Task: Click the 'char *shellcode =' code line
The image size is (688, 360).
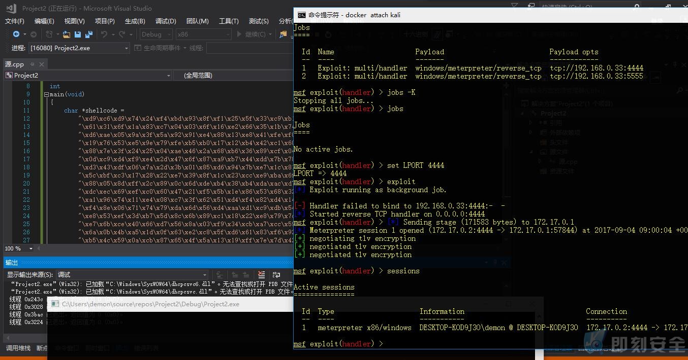Action: pyautogui.click(x=94, y=111)
